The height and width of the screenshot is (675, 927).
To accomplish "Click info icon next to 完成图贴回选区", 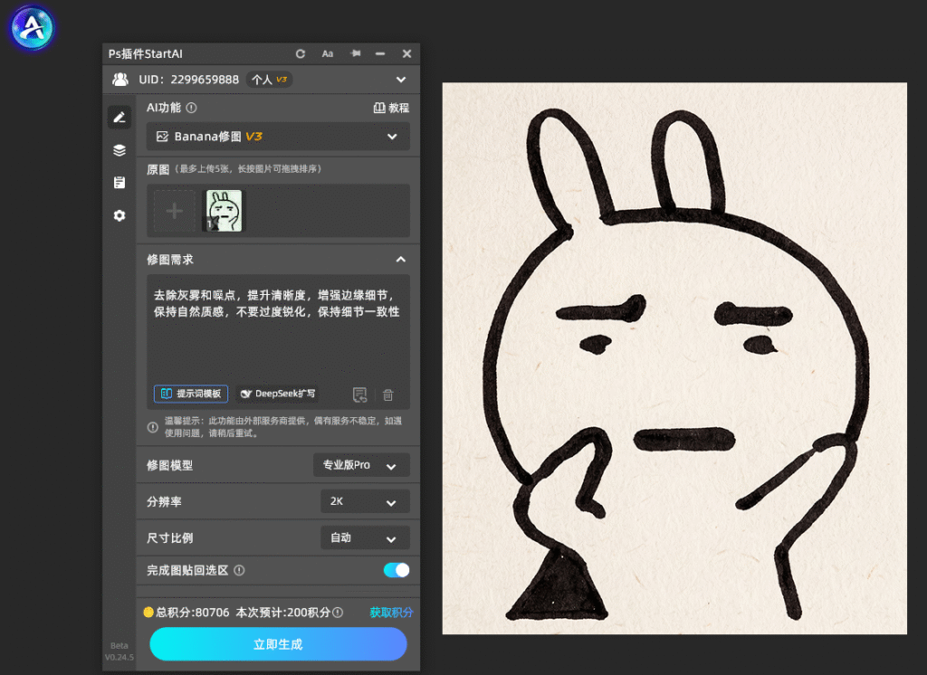I will (x=239, y=570).
